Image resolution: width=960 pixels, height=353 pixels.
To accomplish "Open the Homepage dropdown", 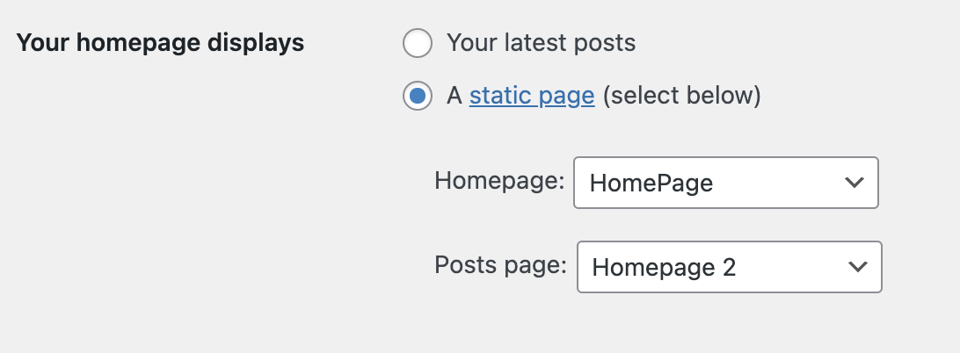I will [725, 183].
